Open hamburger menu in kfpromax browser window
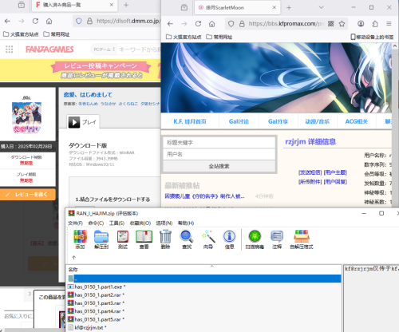This screenshot has width=399, height=332. [389, 24]
